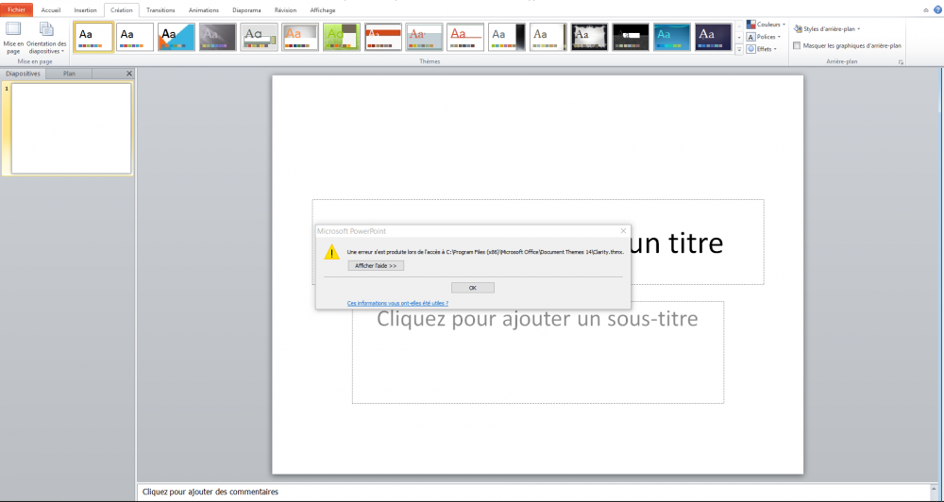Open the Polices dropdown
This screenshot has height=502, width=944.
coord(767,37)
